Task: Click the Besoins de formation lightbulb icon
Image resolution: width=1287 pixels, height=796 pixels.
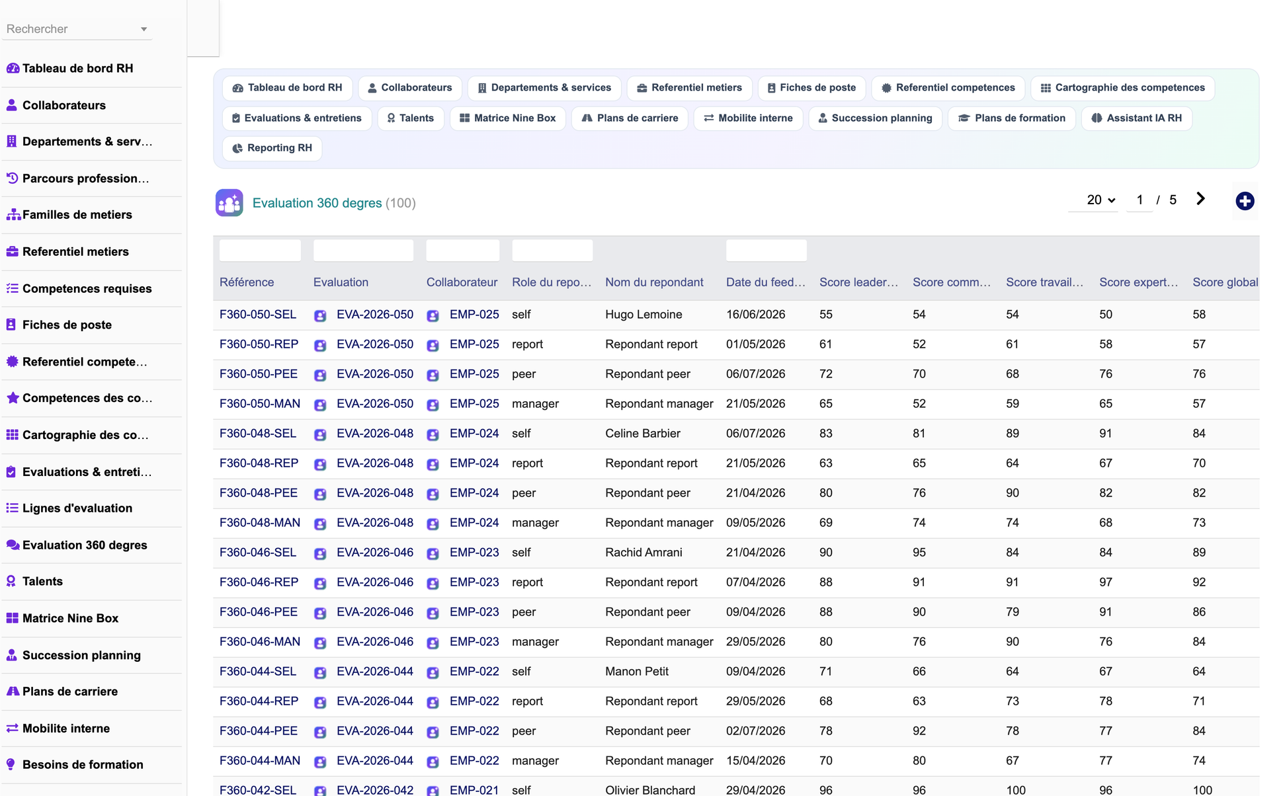Action: click(11, 764)
